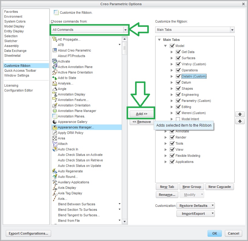Click the New Cascade button

point(219,187)
